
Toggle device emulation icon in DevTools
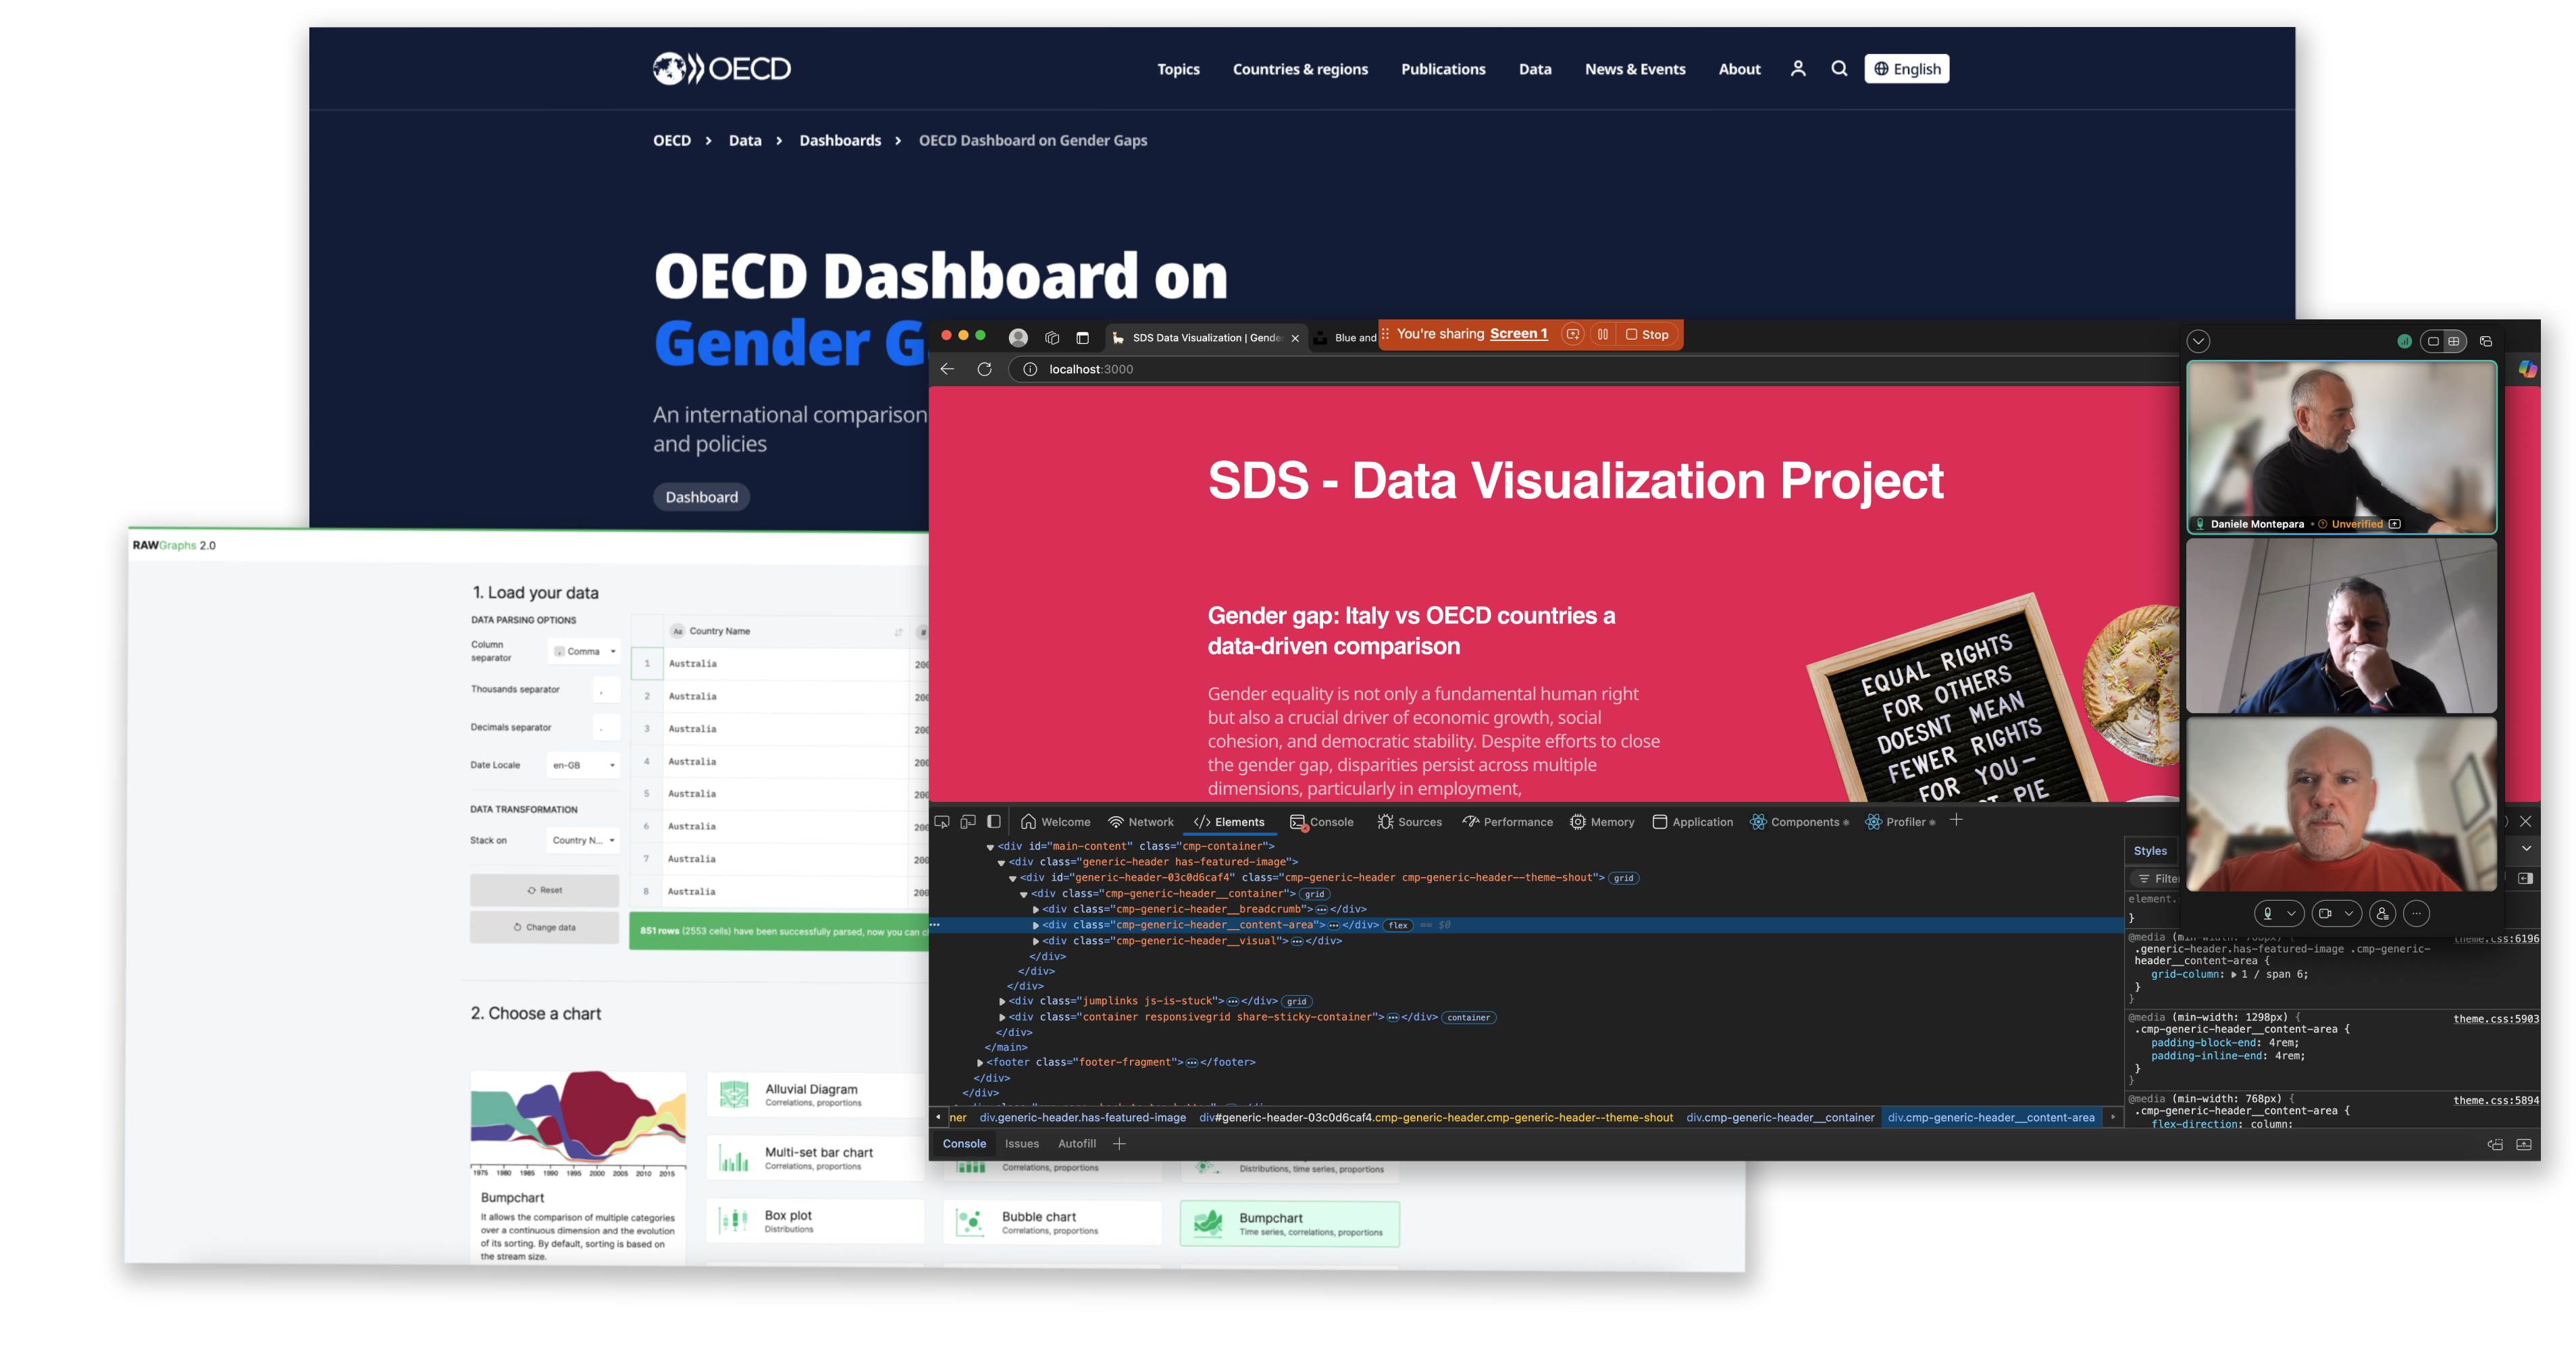968,822
